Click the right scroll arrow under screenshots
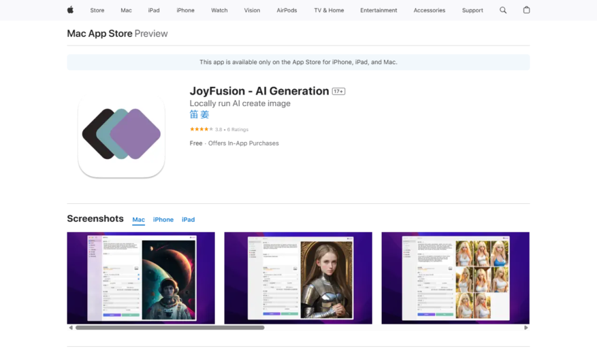 point(526,328)
